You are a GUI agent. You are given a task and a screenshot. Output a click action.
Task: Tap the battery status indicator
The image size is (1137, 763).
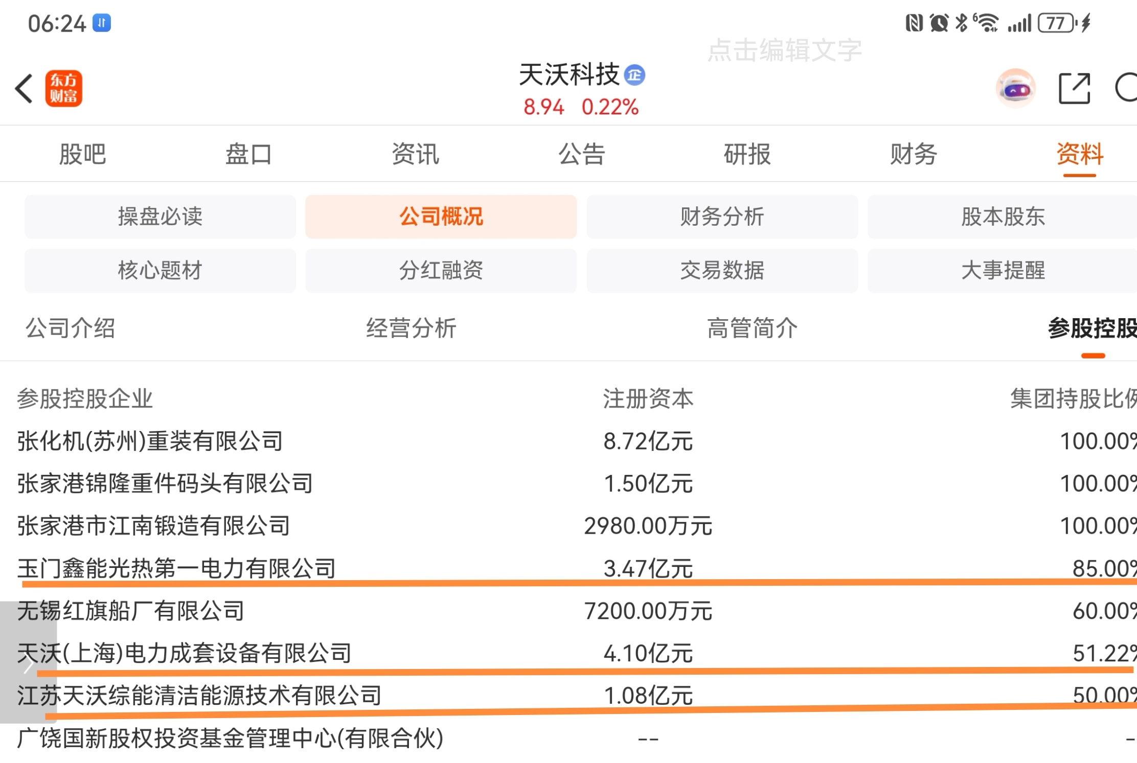[x=1057, y=23]
